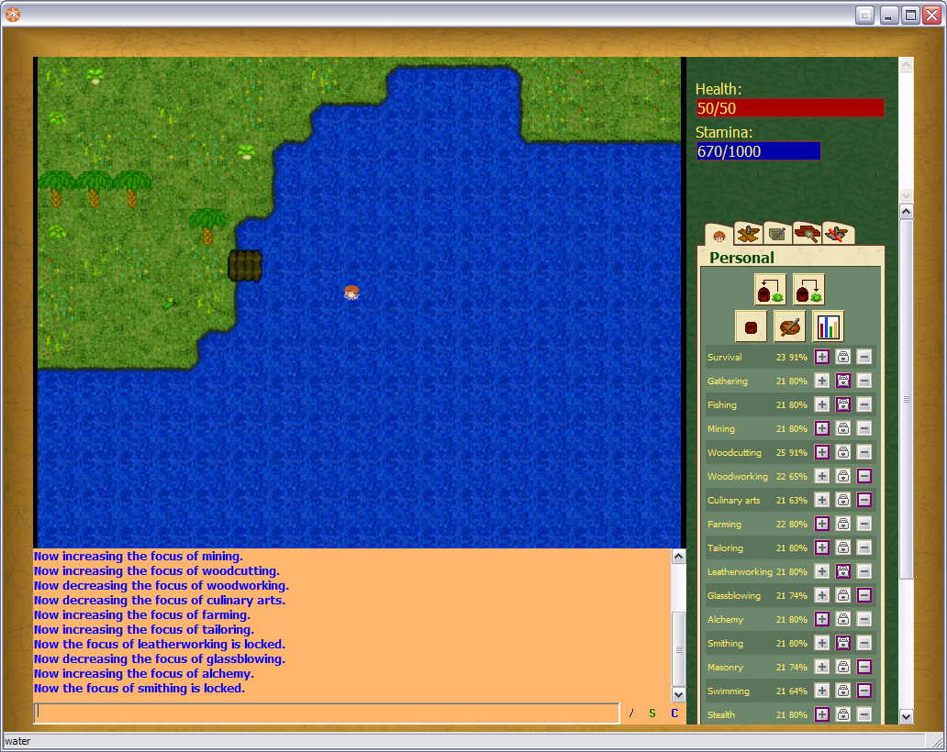
Task: Click the red Health bar showing 50/50
Action: coord(790,108)
